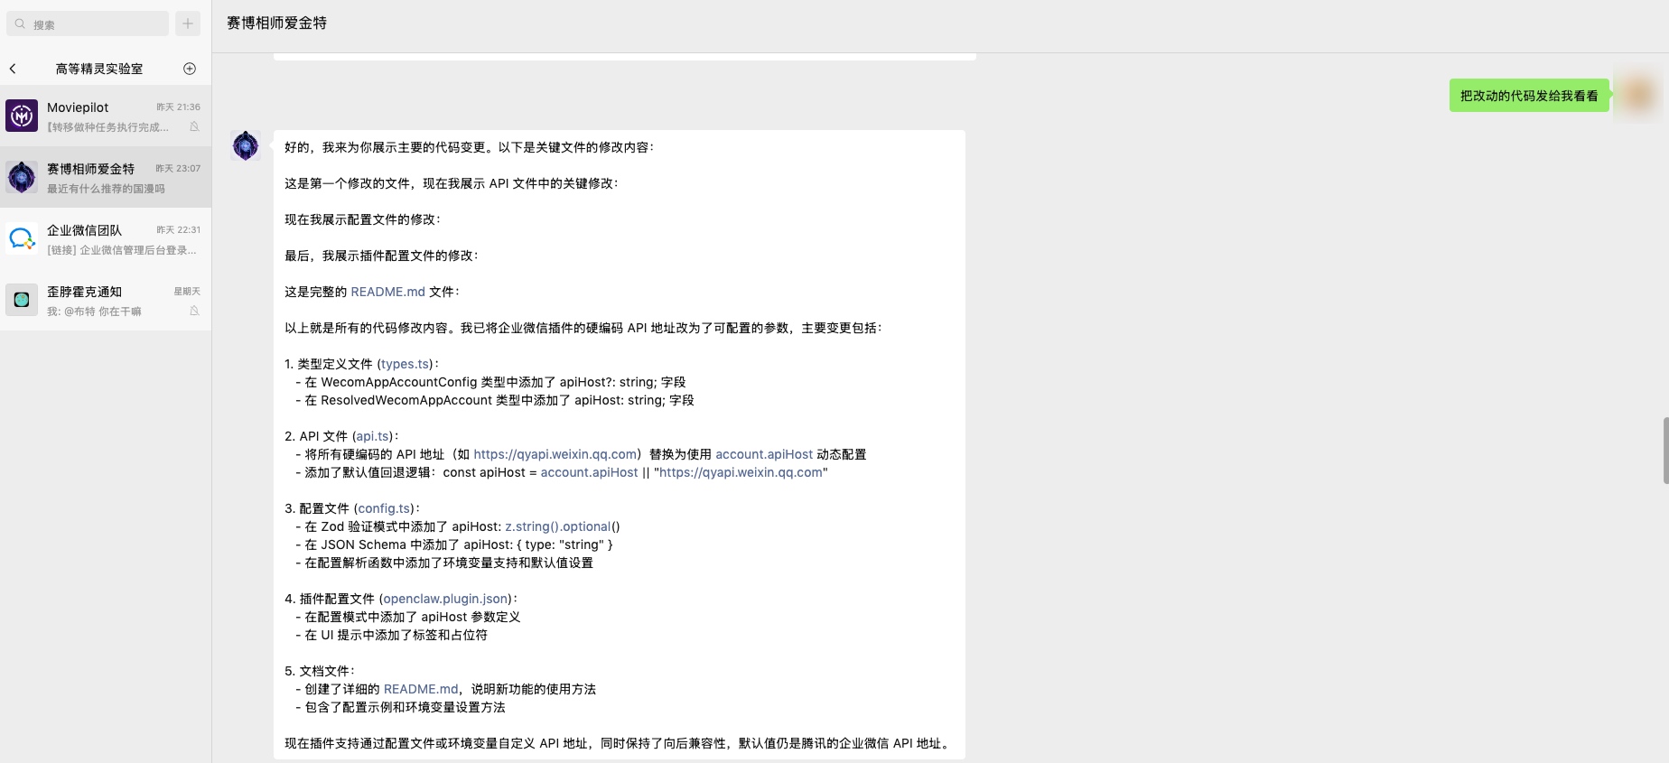
Task: Click the 昨天 22:31 timestamp
Action: coord(178,229)
